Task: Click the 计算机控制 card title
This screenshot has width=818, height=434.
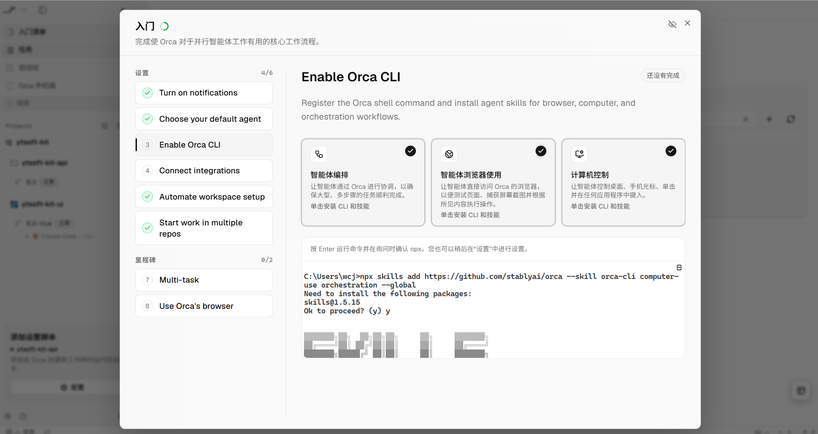Action: pos(590,175)
